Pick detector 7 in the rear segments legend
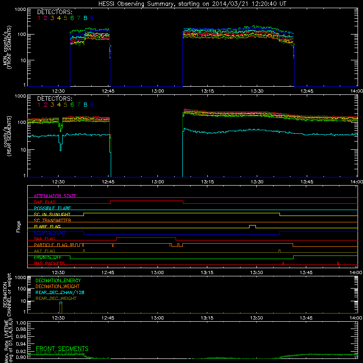This screenshot has width=363, height=363. click(x=78, y=105)
